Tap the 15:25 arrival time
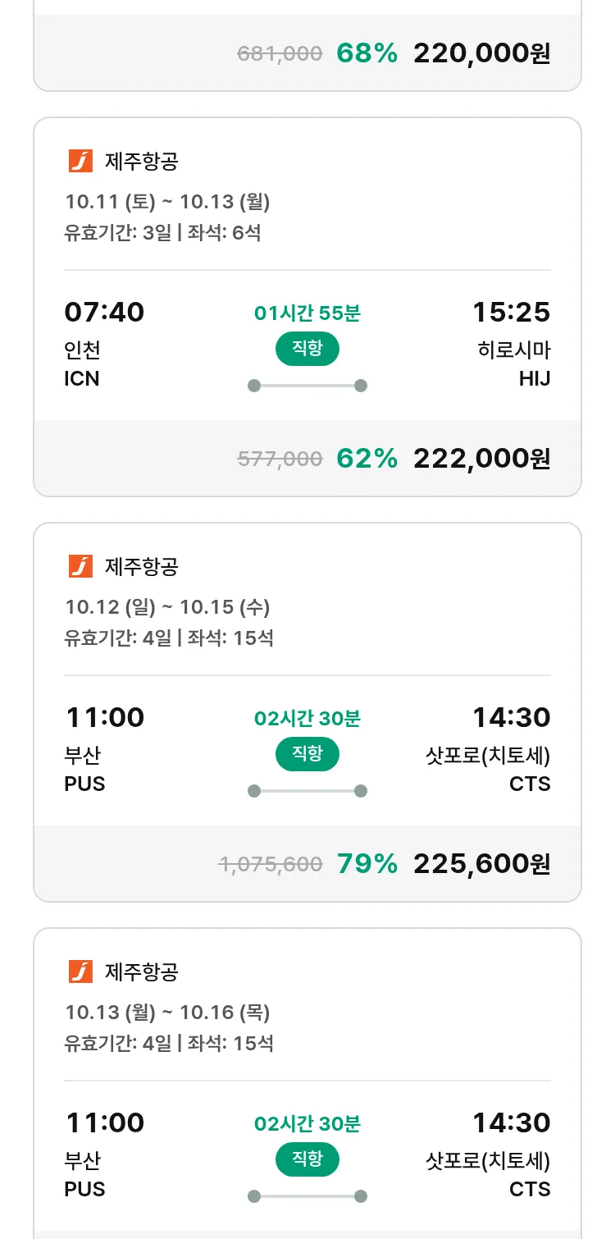 (x=511, y=312)
